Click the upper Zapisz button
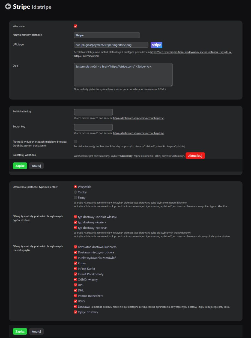The image size is (251, 338). click(20, 166)
